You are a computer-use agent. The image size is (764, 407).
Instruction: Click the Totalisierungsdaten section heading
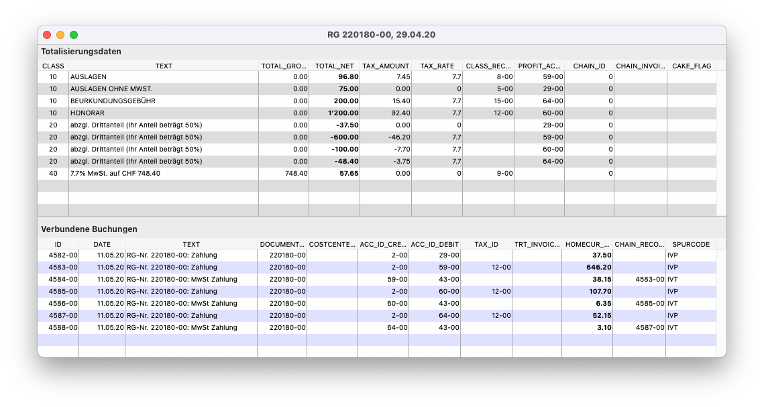coord(81,52)
